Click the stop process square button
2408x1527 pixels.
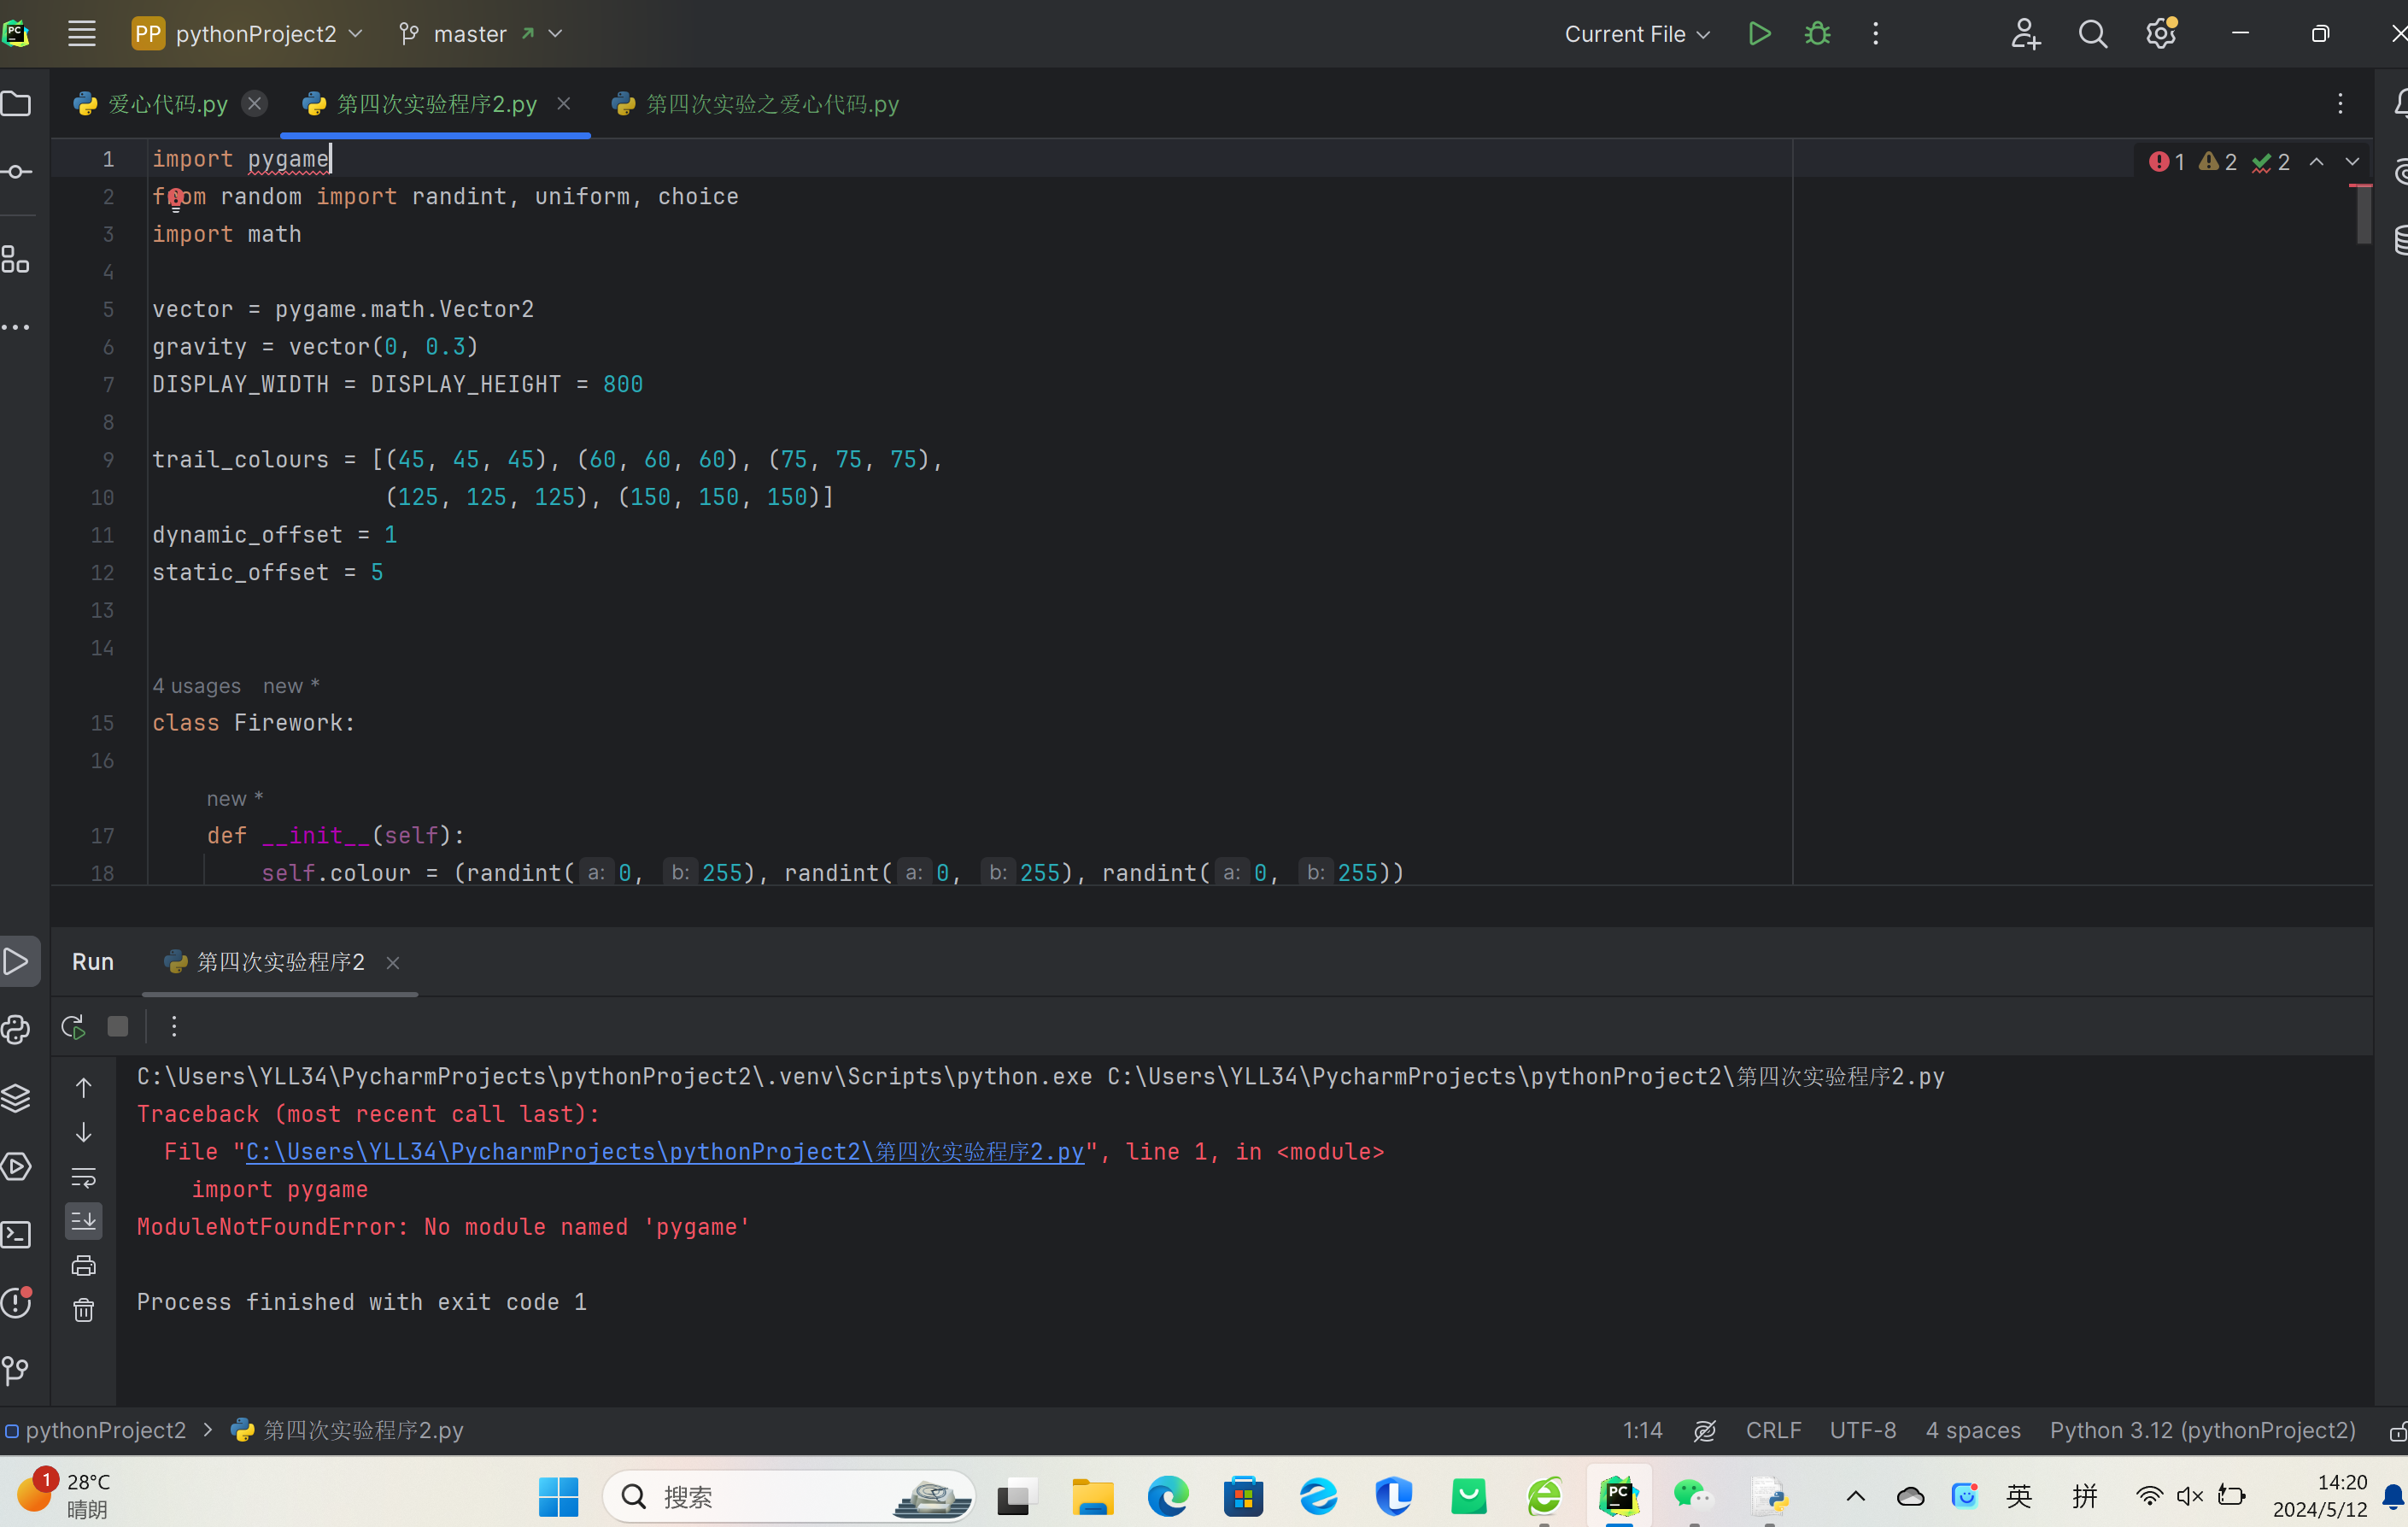coord(118,1026)
